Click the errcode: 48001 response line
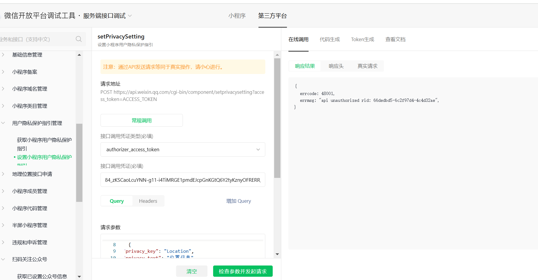The width and height of the screenshot is (538, 280). coord(317,94)
